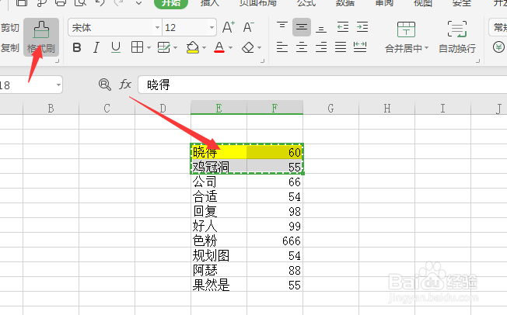Viewport: 507px width, 315px height.
Task: Decrease font size with A- icon
Action: [x=248, y=27]
